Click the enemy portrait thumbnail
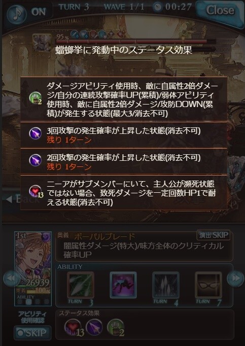The height and width of the screenshot is (346, 245). tap(42, 43)
